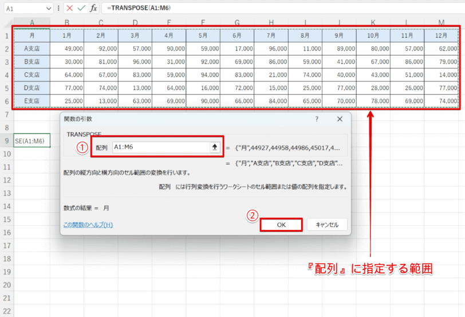Image resolution: width=465 pixels, height=317 pixels.
Task: Click inside the 配列 input field
Action: pos(161,147)
